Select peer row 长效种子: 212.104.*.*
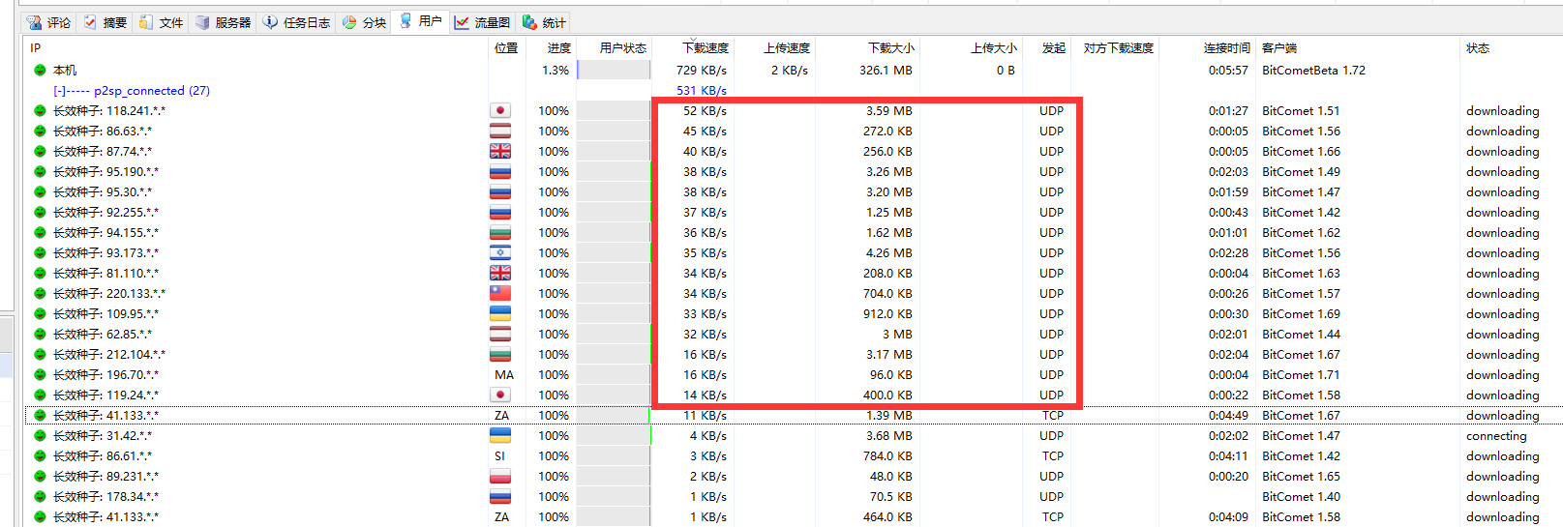1563x527 pixels. pos(108,355)
